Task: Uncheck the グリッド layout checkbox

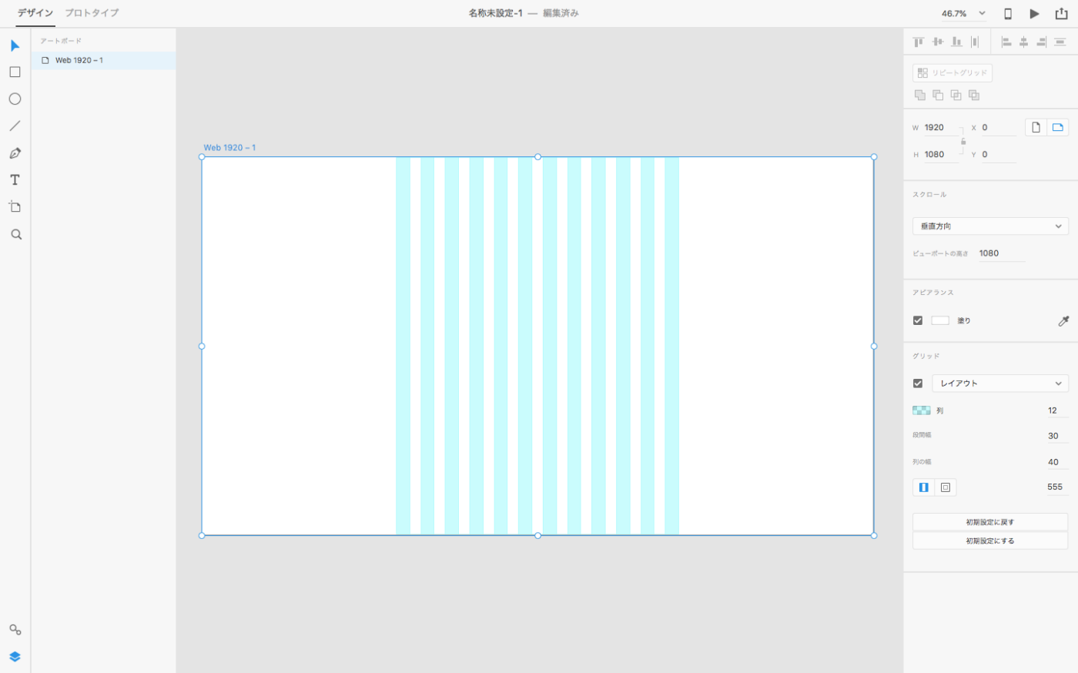Action: [918, 383]
